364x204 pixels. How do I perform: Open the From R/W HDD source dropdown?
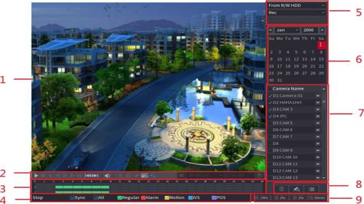[297, 6]
